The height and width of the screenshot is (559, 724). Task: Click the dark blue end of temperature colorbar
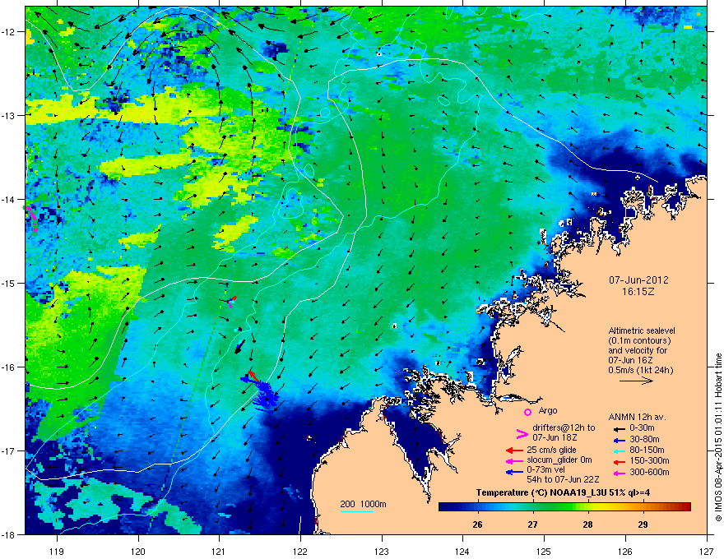[x=446, y=506]
